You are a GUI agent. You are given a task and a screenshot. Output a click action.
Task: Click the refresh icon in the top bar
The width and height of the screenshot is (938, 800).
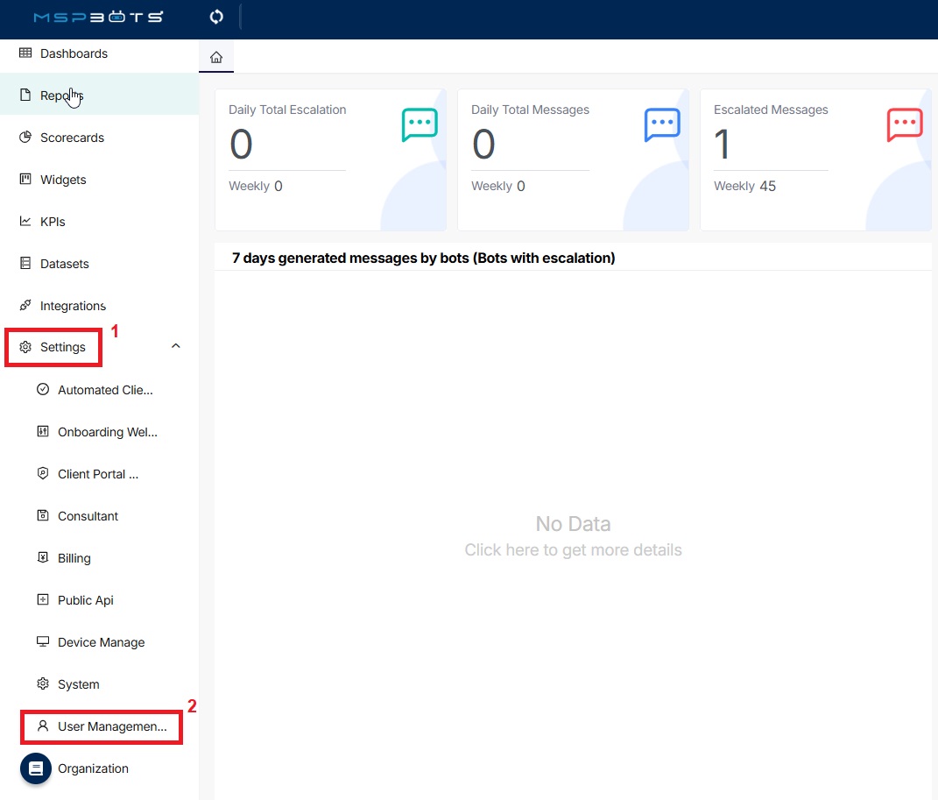[215, 17]
